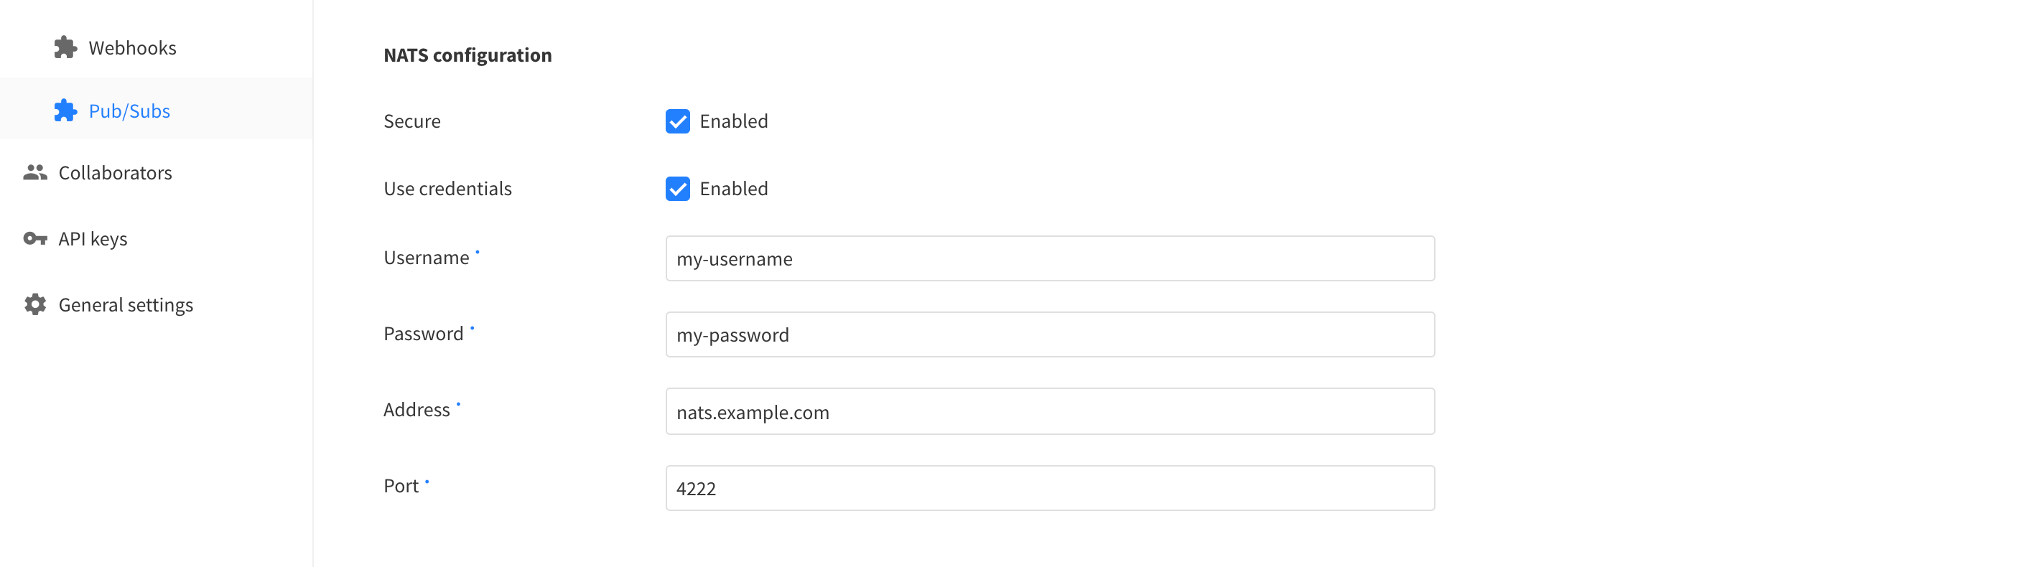Click the General settings gear icon
Screen dimensions: 2043x567
[x=35, y=304]
